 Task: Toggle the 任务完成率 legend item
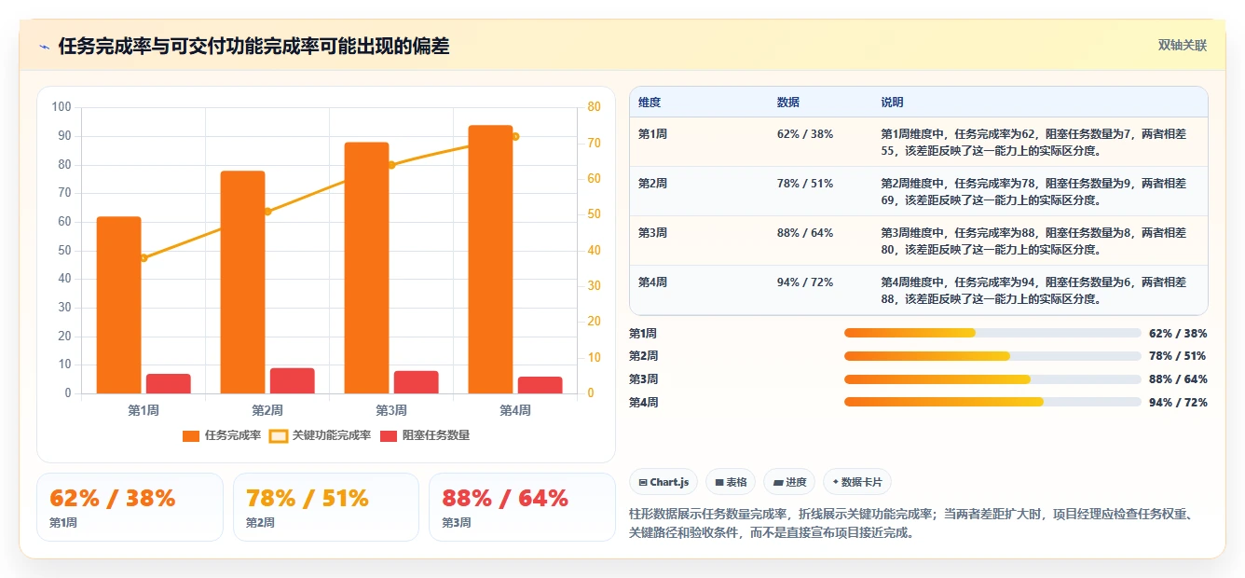click(x=222, y=435)
